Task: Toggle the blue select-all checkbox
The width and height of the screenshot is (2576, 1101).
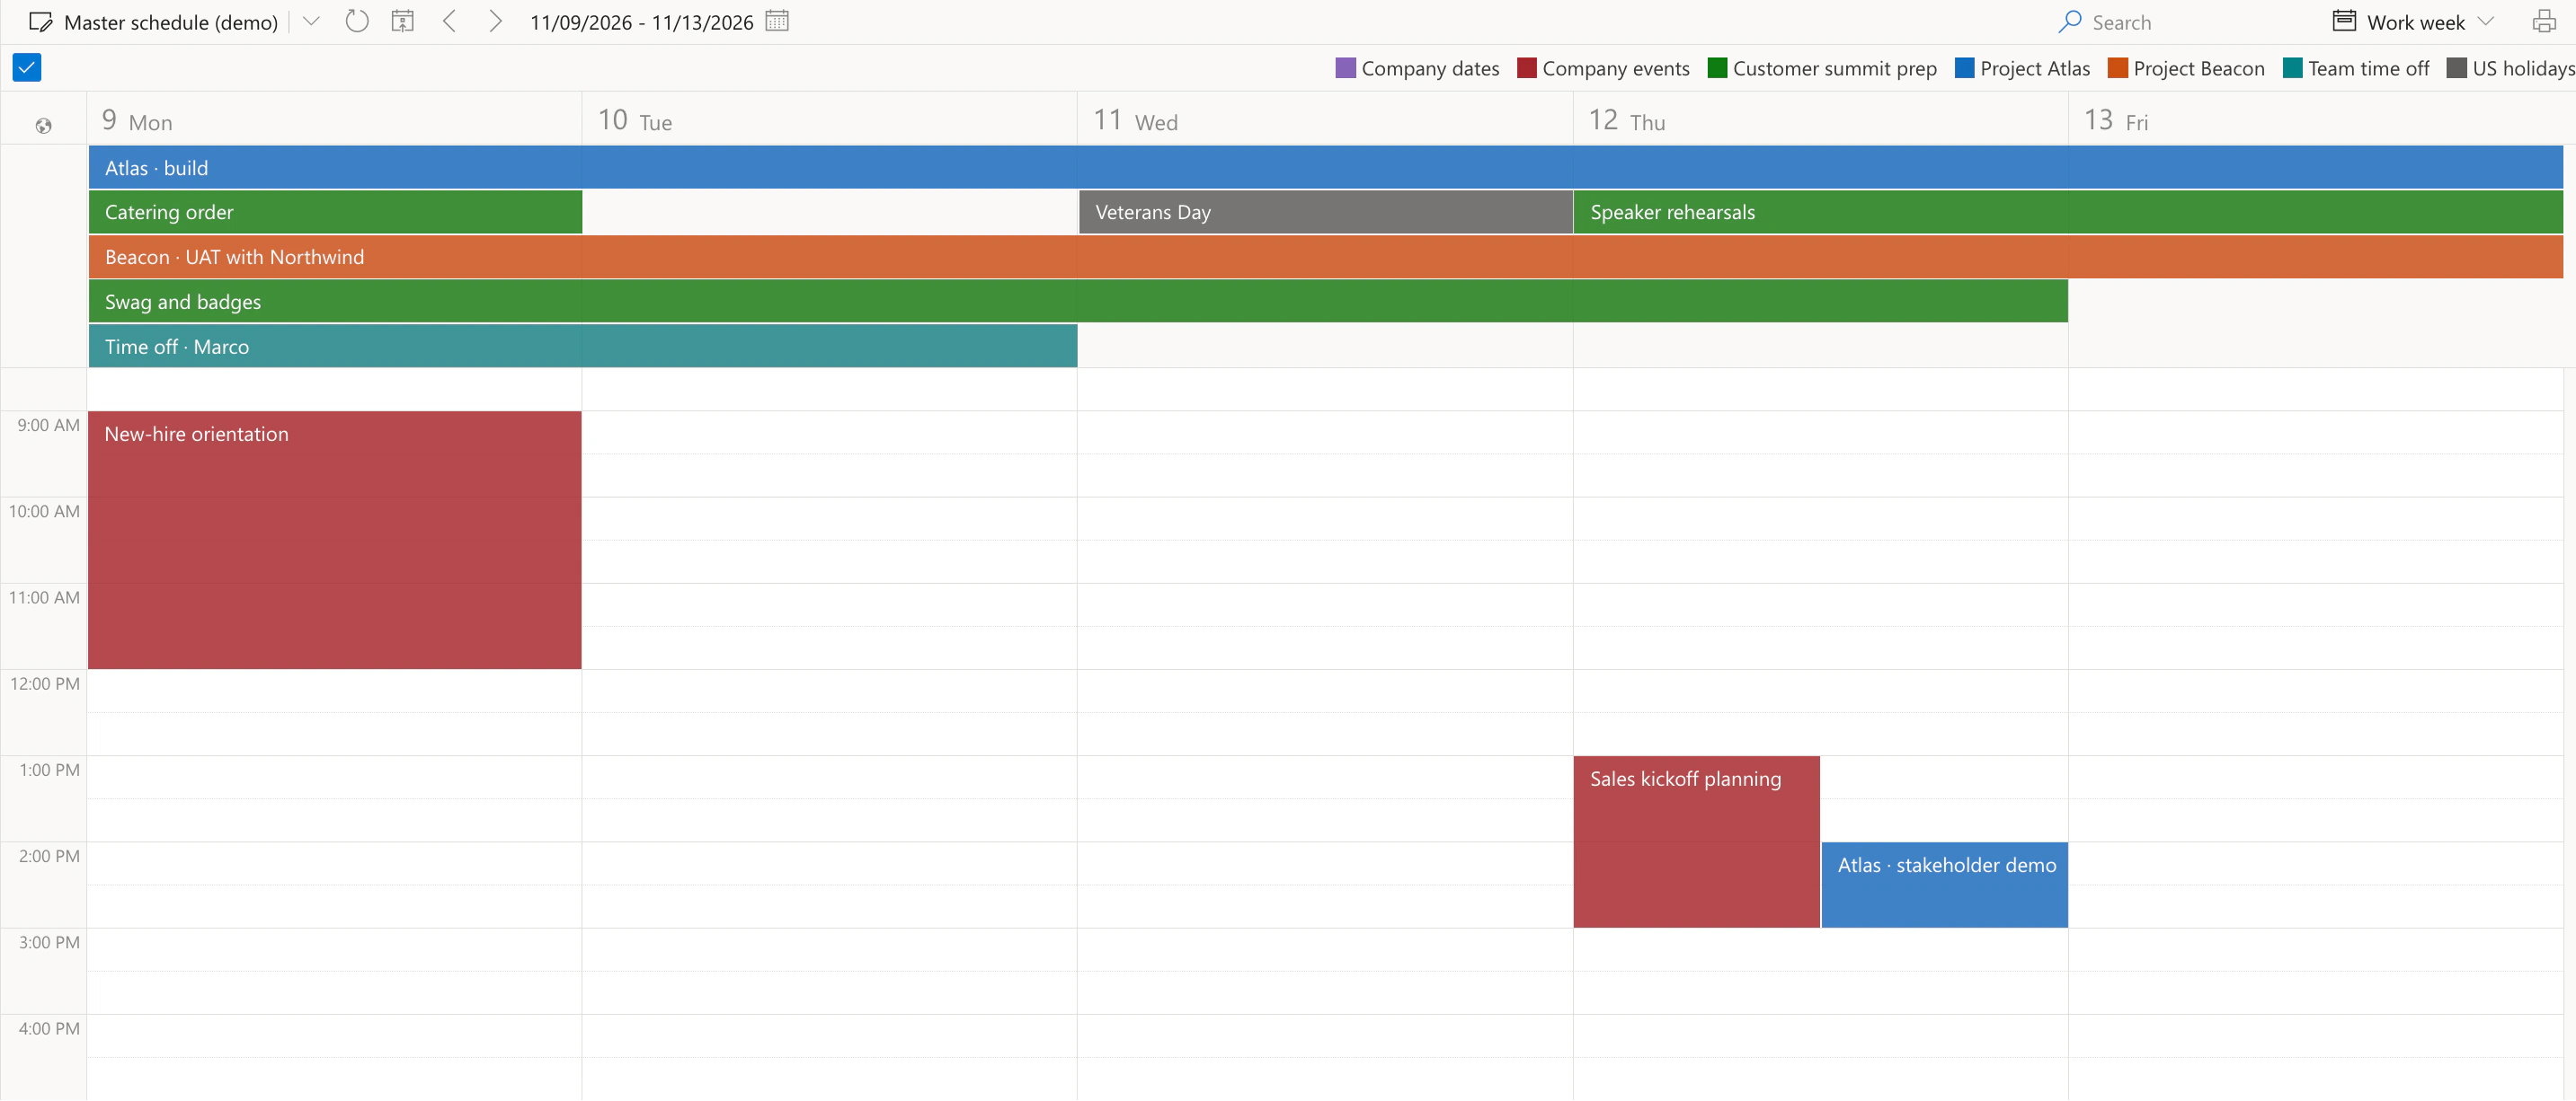Action: click(x=27, y=68)
